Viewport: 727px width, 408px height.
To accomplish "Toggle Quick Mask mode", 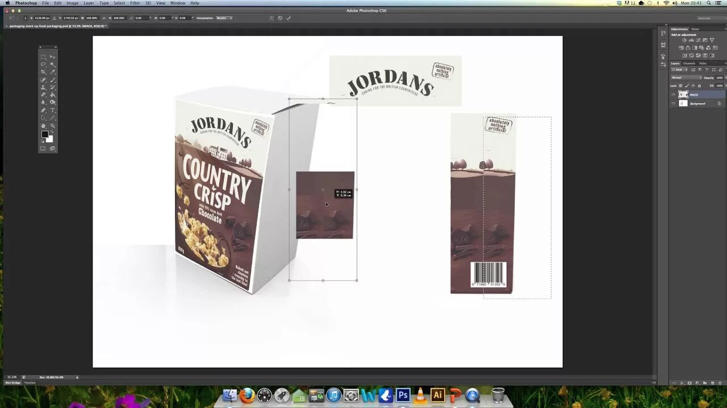I will tap(43, 148).
